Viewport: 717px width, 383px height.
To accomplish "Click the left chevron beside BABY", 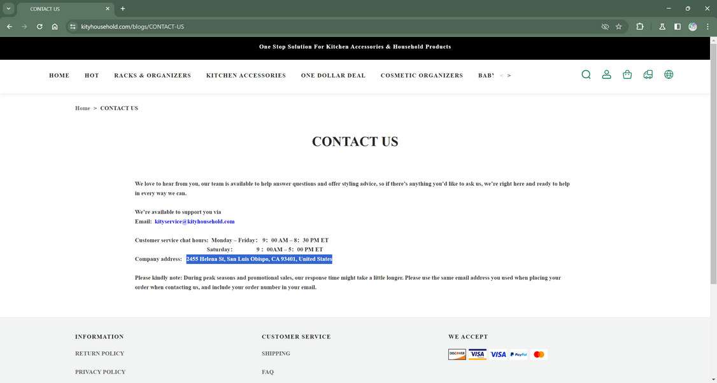I will 500,75.
